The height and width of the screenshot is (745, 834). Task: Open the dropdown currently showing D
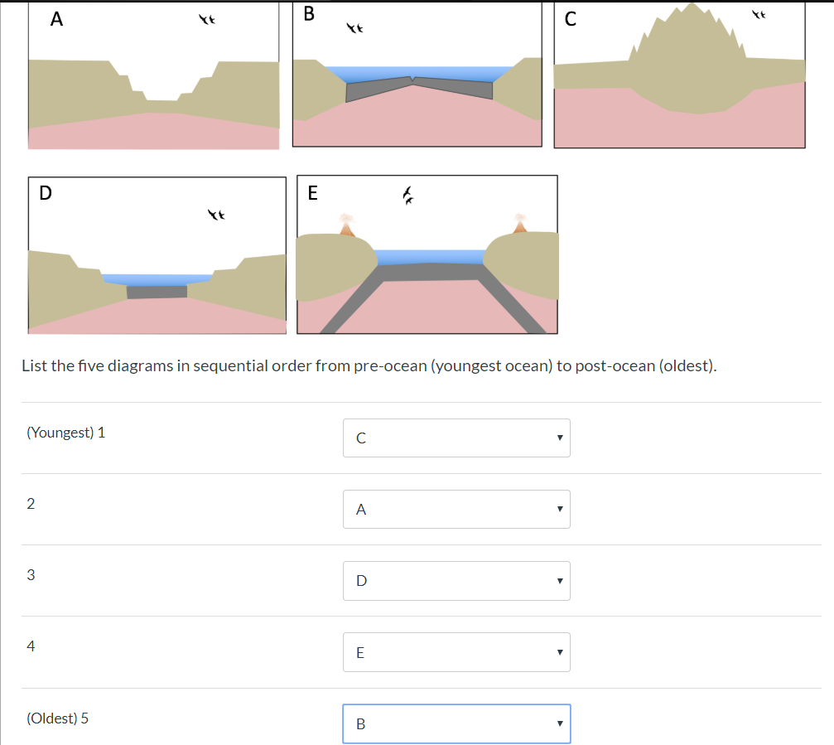[x=456, y=580]
